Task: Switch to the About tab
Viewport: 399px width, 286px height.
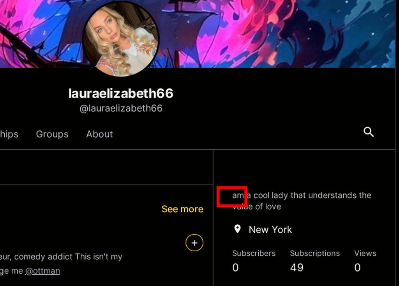Action: pos(99,134)
